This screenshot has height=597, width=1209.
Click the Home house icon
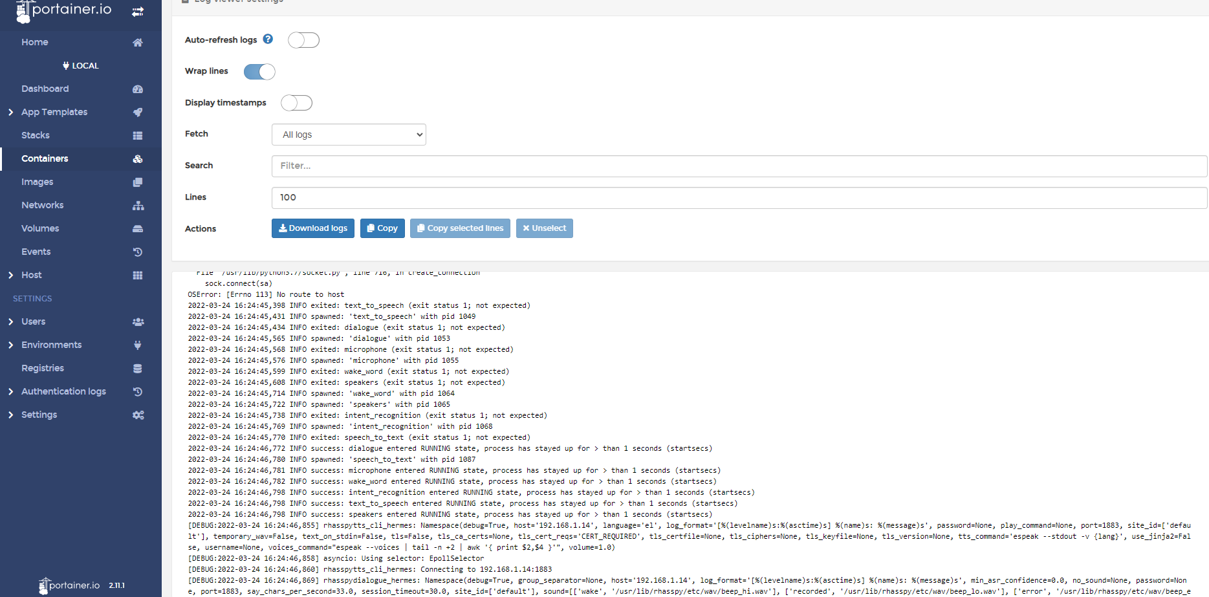click(138, 43)
